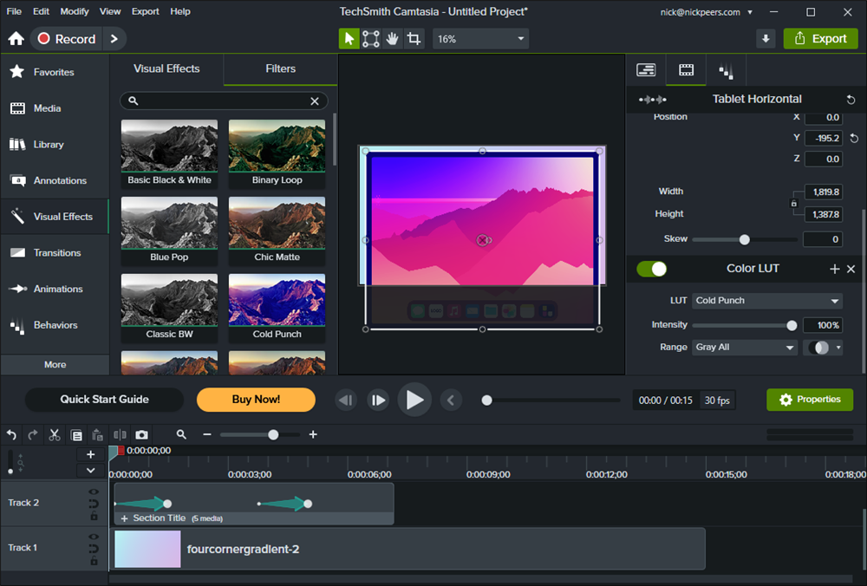Open the Modify menu
This screenshot has width=867, height=586.
[x=75, y=11]
